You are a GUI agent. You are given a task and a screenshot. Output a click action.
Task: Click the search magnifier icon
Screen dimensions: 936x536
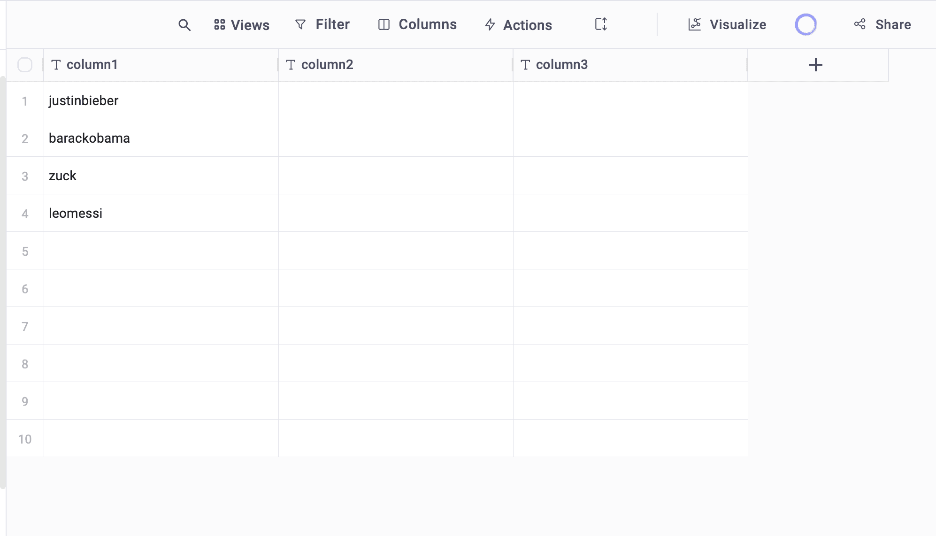pos(184,25)
